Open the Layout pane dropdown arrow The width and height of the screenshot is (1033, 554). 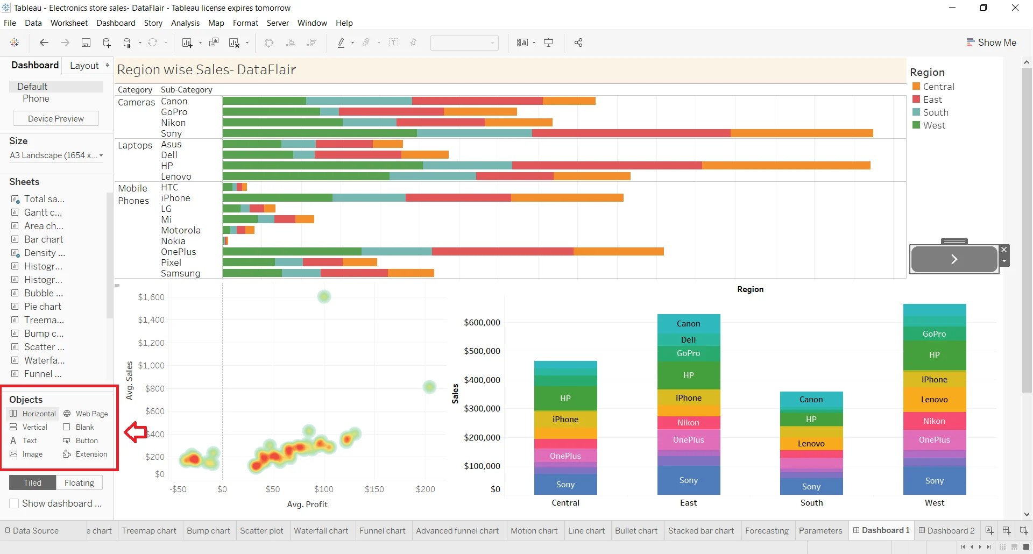coord(108,64)
